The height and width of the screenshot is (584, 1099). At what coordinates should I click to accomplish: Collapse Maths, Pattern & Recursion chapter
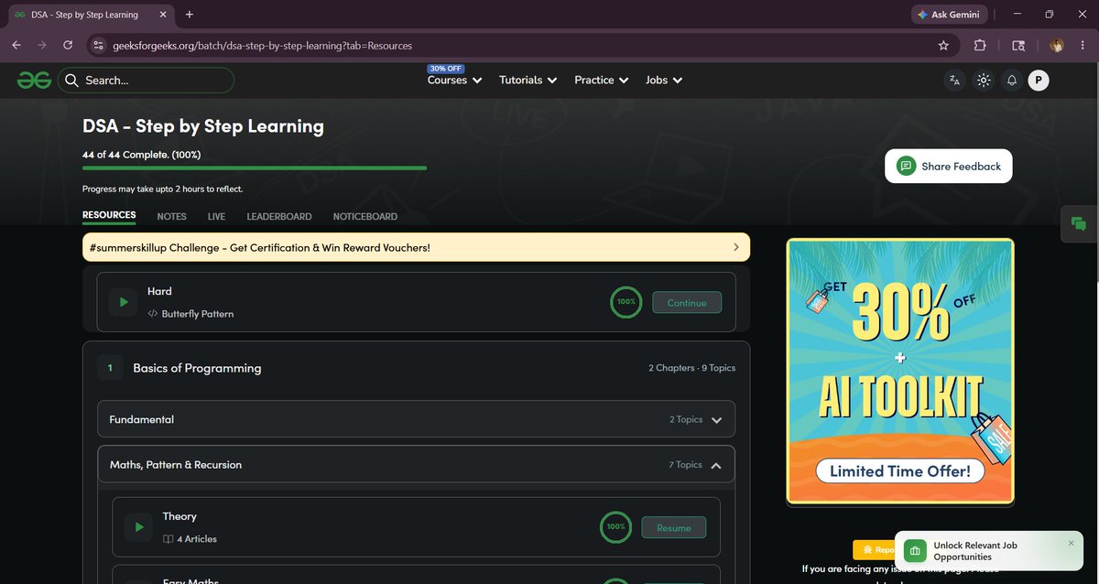coord(417,465)
